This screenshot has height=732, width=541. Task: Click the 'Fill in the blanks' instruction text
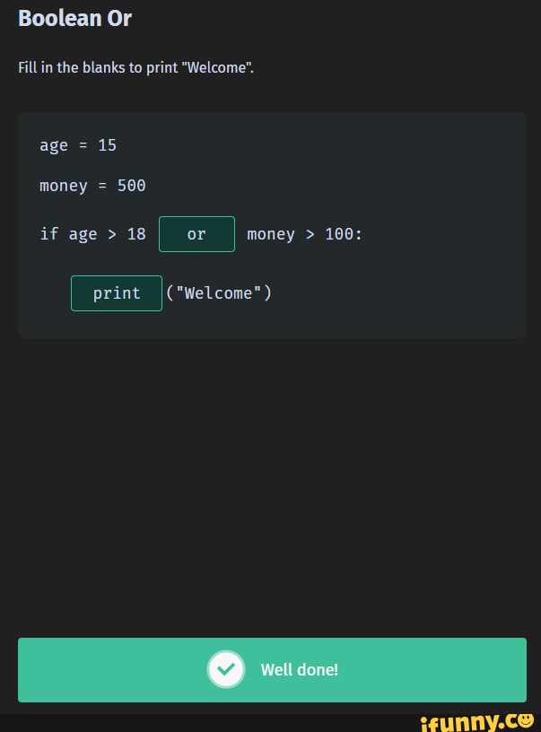pyautogui.click(x=135, y=67)
